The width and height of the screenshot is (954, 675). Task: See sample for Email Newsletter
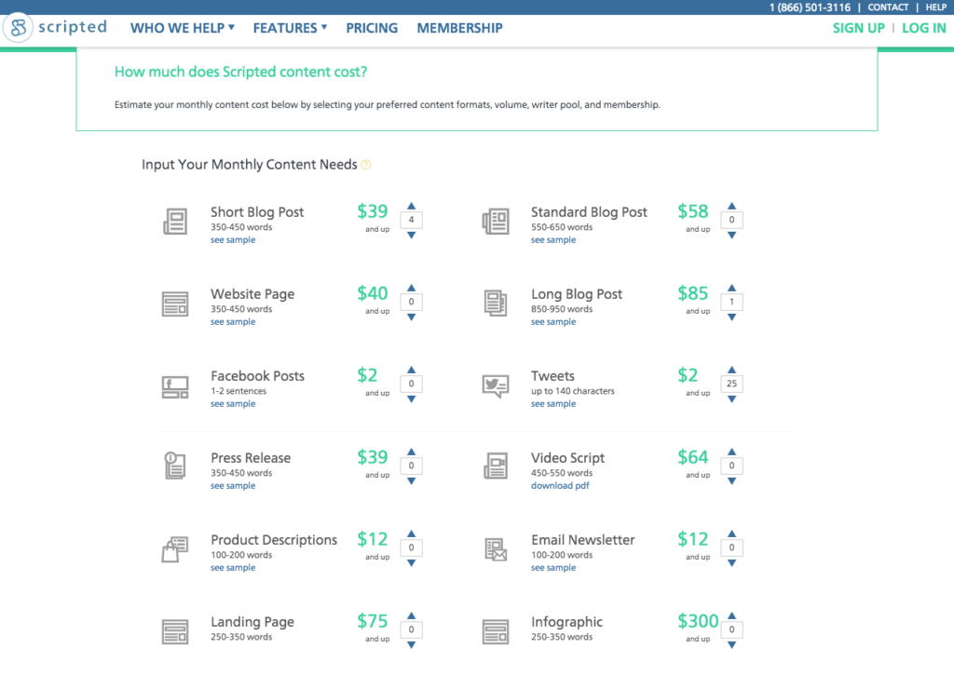coord(553,568)
